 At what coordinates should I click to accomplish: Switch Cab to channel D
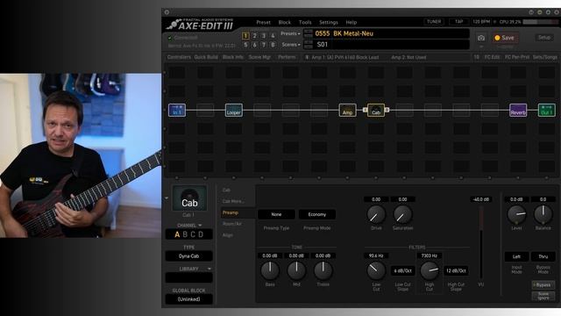(201, 234)
